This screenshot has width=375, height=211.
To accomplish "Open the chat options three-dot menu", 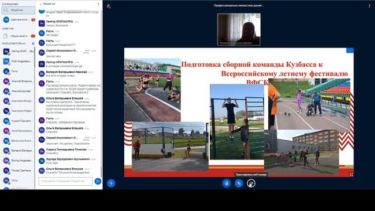I will point(98,4).
